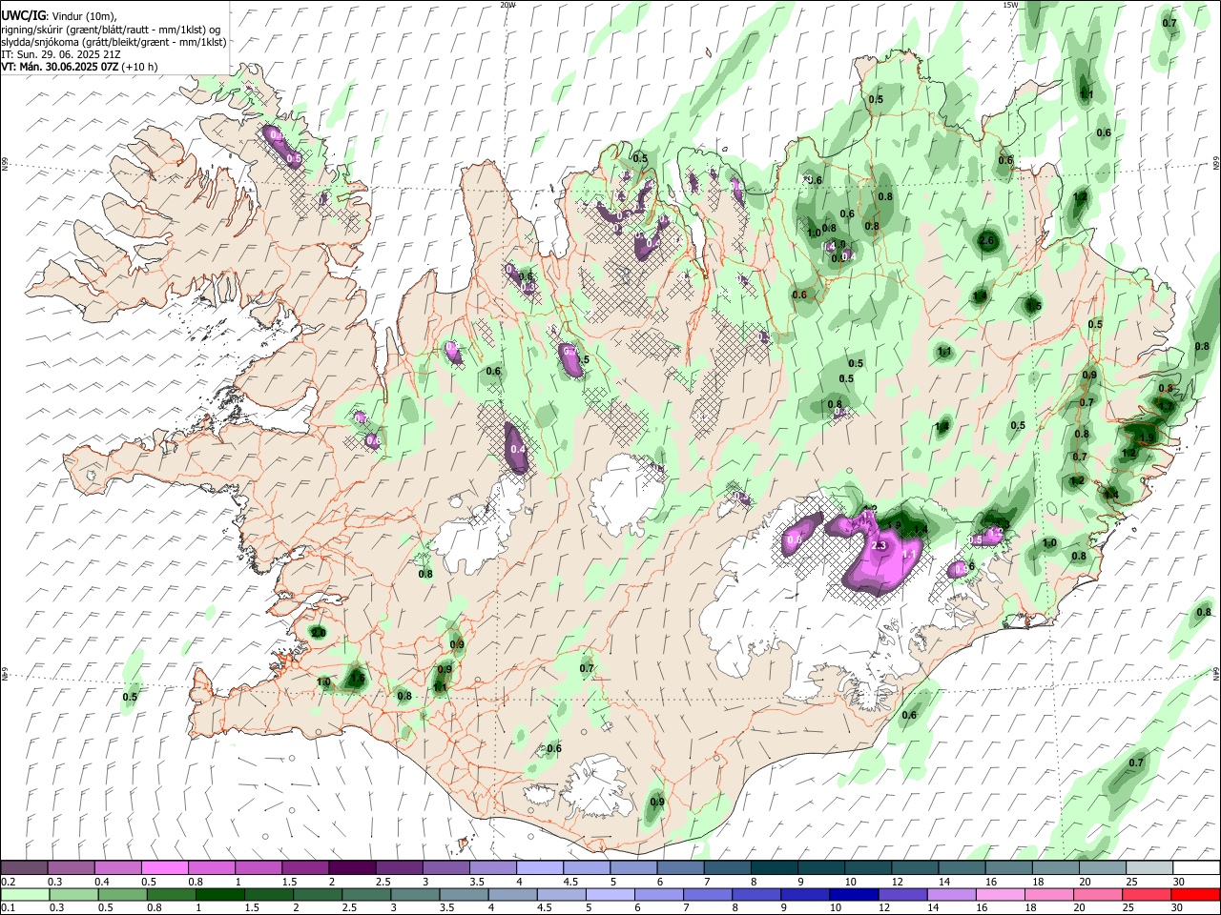Select the light pink 16 swatch in bottom legend row
Screen dimensions: 1221x915
point(1001,894)
